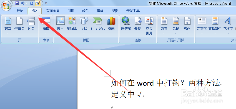
Task: Open the 页眉 header button
Action: [x=164, y=23]
